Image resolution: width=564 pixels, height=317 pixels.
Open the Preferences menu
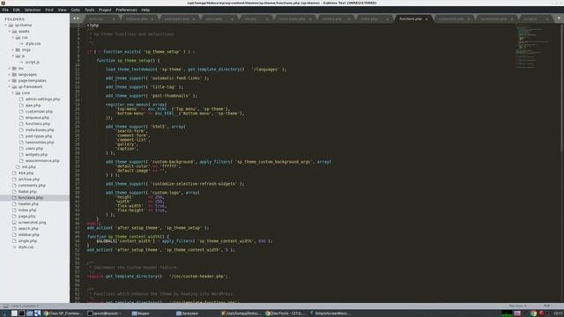126,10
